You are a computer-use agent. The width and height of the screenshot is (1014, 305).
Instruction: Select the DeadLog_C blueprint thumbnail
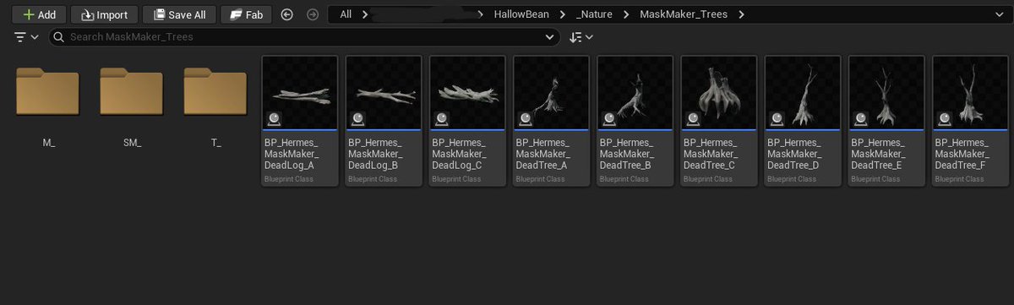point(467,93)
